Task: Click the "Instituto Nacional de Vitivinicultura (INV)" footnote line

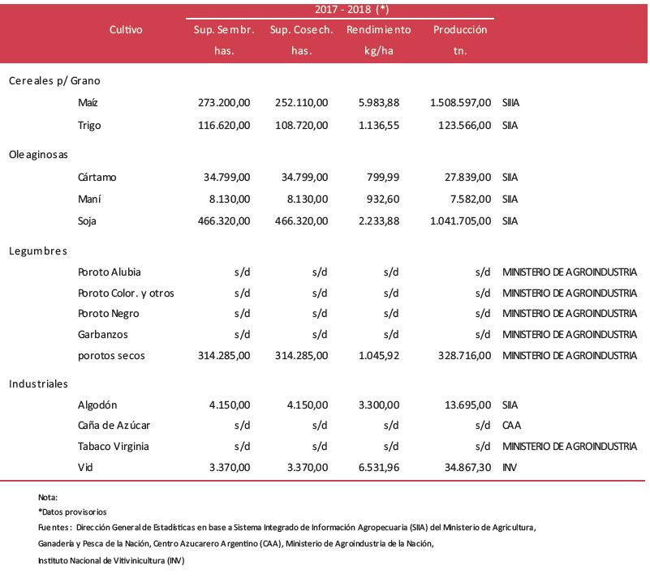Action: [x=111, y=561]
